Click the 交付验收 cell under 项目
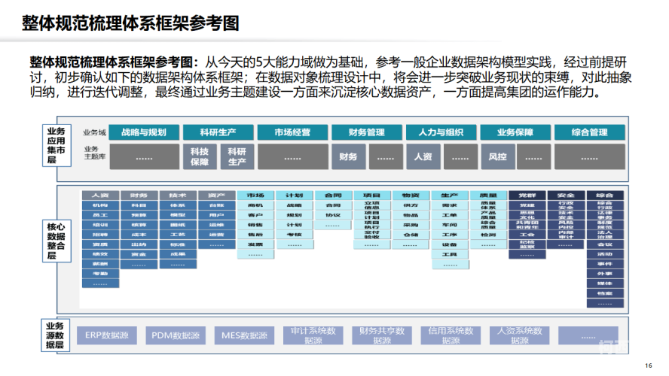Image resolution: width=669 pixels, height=376 pixels. 371,235
